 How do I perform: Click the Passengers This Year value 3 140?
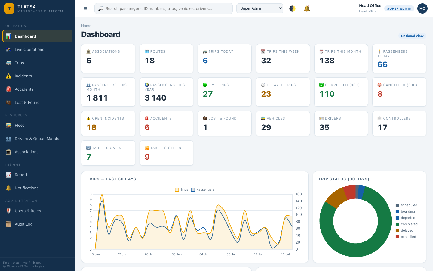(x=155, y=98)
